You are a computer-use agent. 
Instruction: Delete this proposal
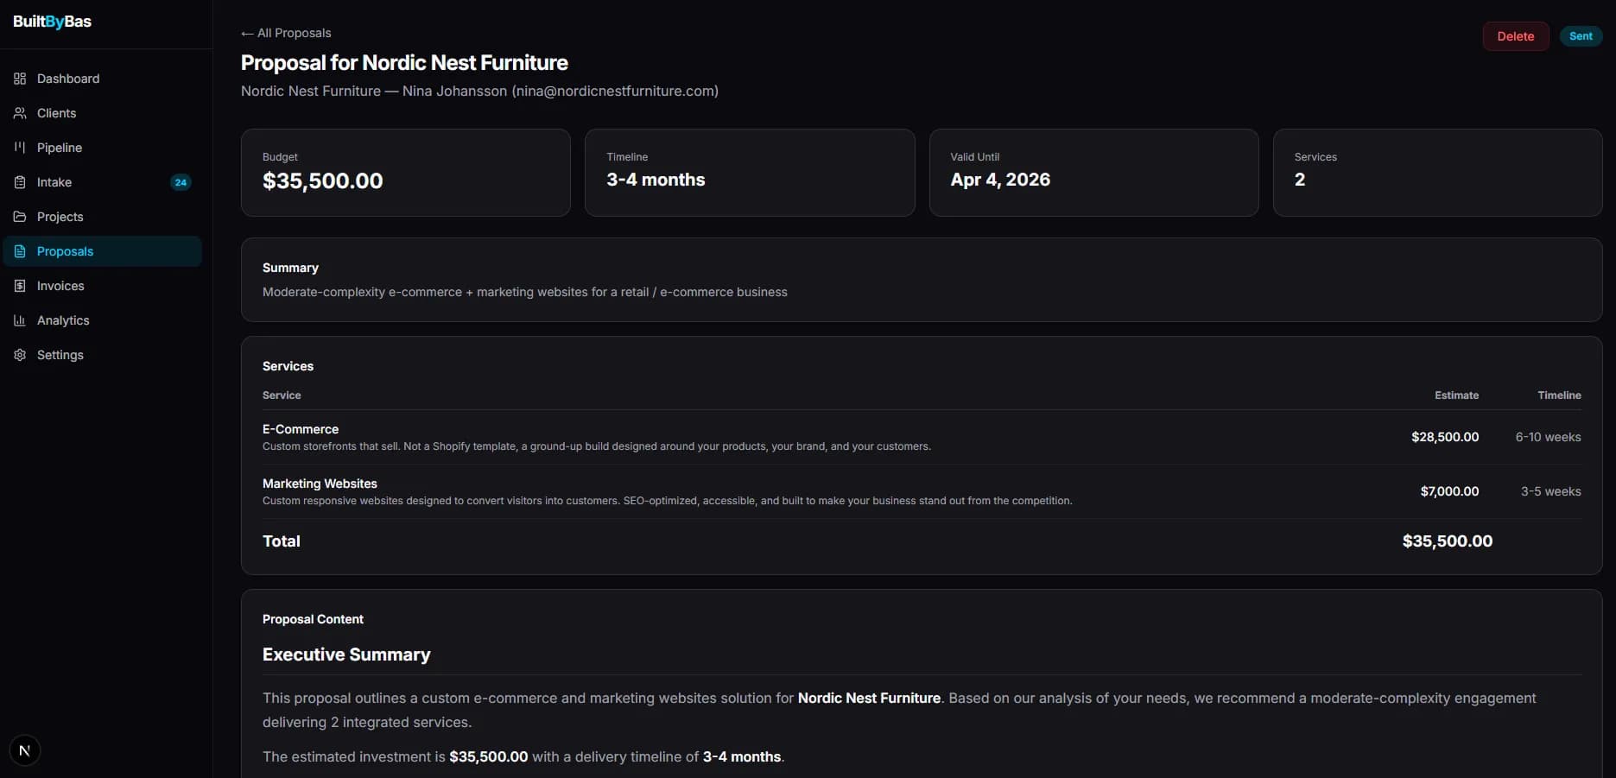(1515, 36)
